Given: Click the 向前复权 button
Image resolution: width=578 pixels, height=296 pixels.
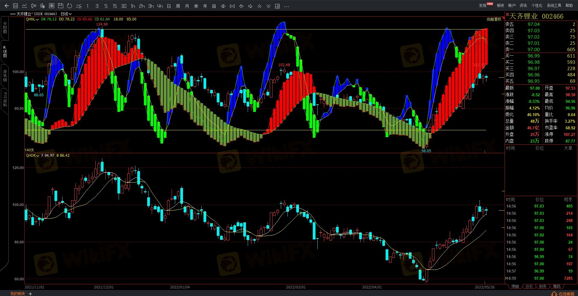Looking at the screenshot, I should tap(494, 19).
